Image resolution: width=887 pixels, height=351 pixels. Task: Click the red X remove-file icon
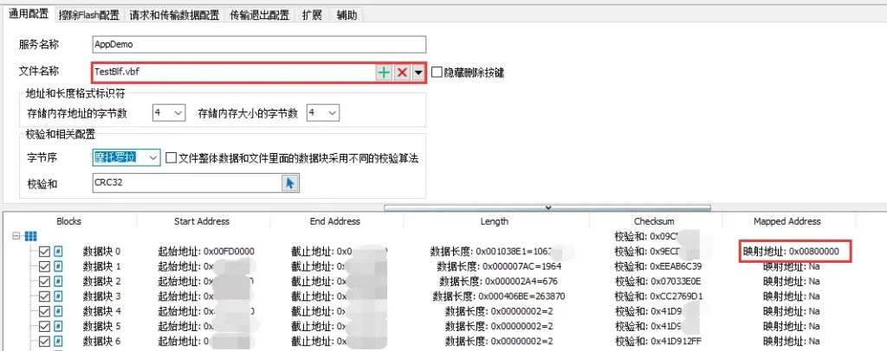click(402, 73)
